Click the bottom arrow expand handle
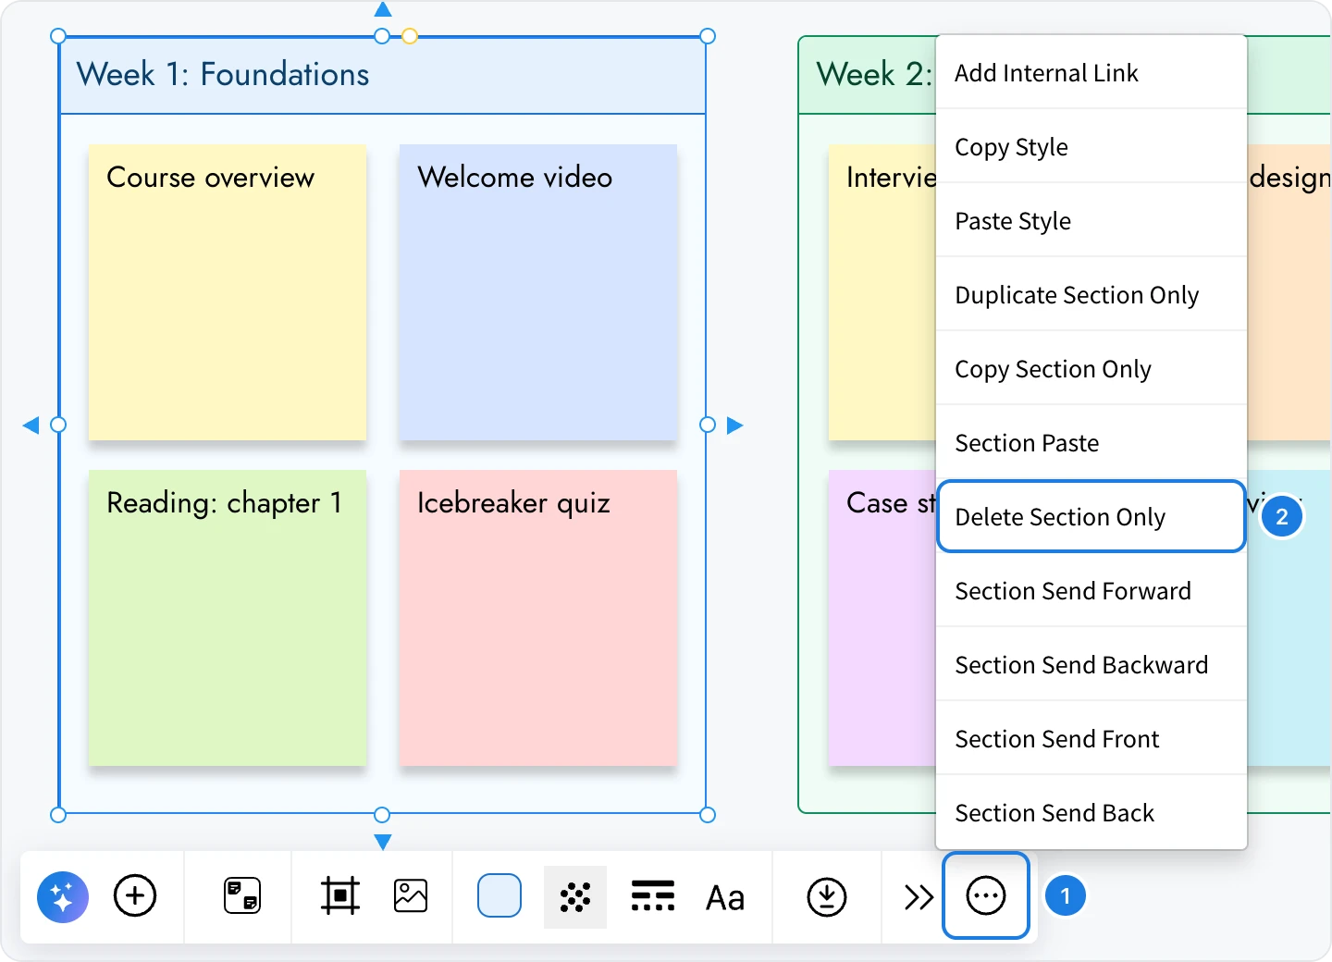The image size is (1332, 962). click(383, 842)
